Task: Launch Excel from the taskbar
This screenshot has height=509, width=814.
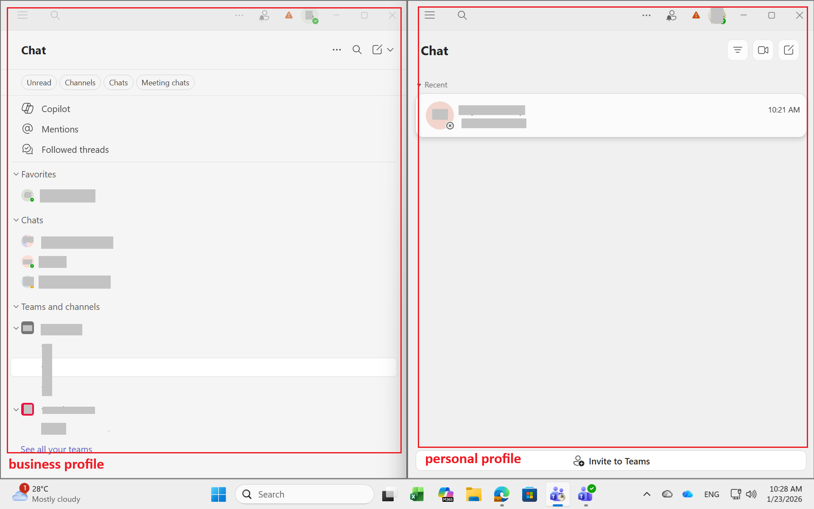Action: [417, 495]
